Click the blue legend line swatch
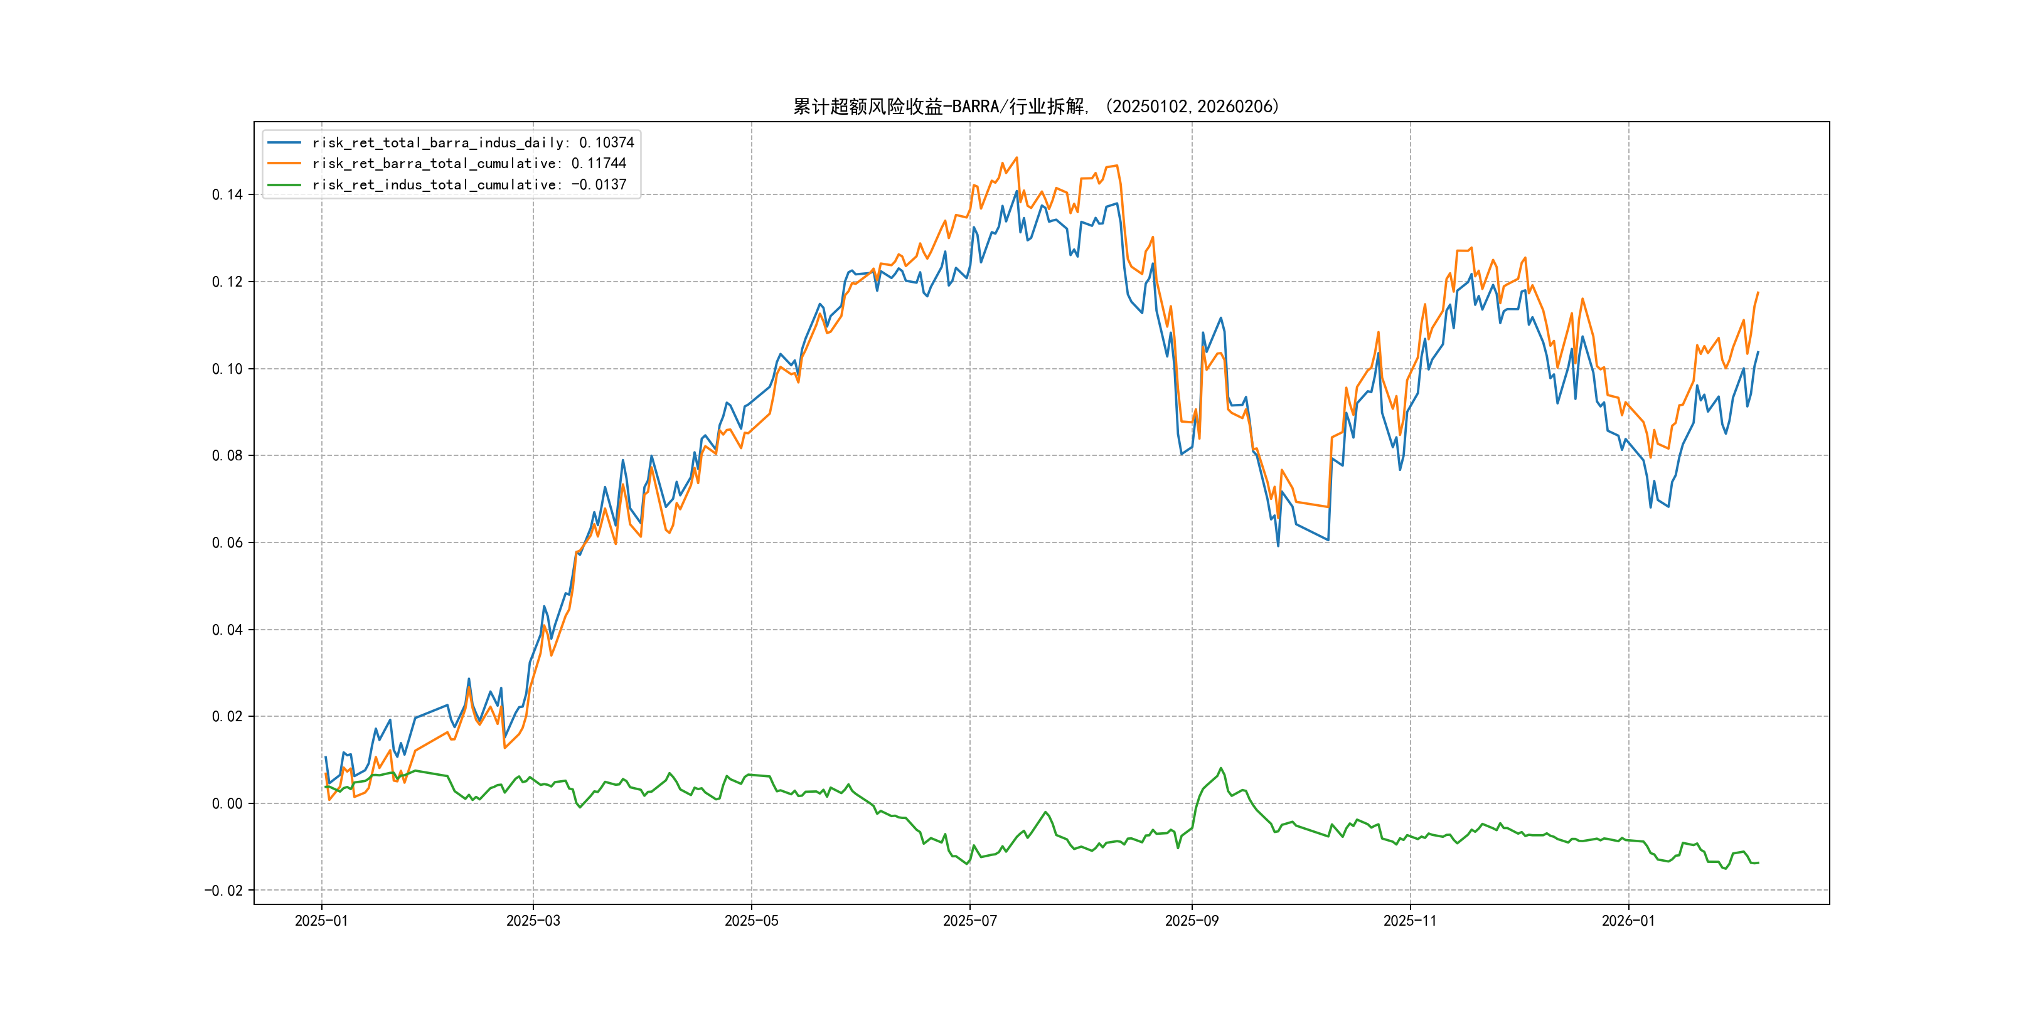The image size is (2033, 1016). [x=284, y=143]
